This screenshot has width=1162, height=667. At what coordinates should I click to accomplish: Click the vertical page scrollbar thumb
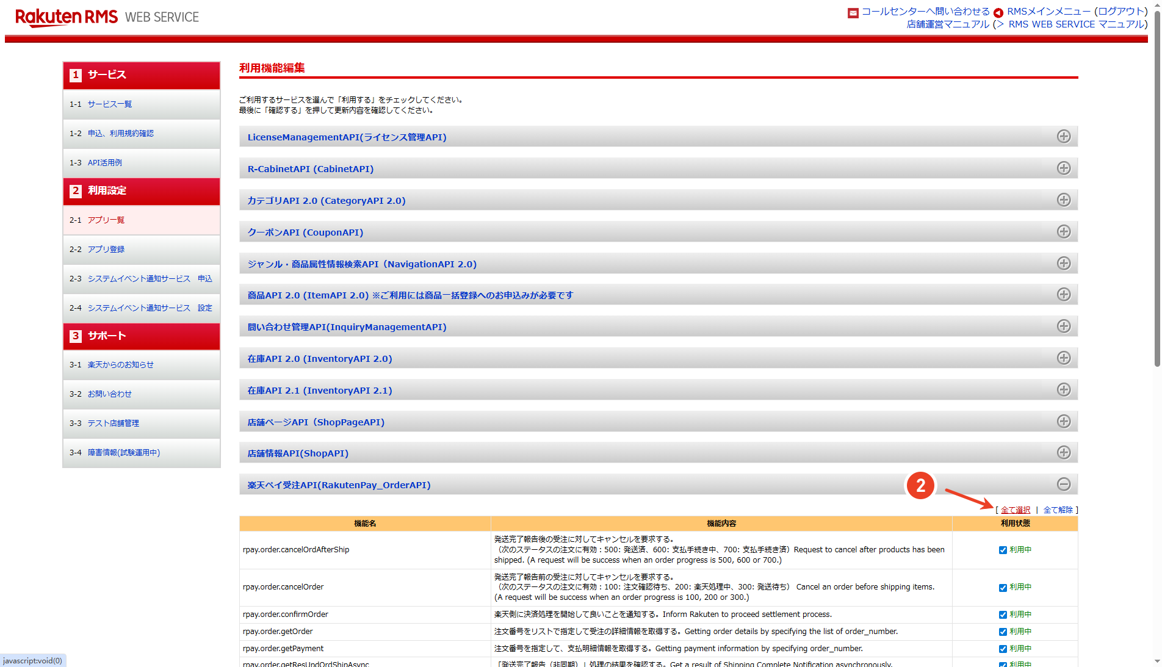coord(1157,189)
